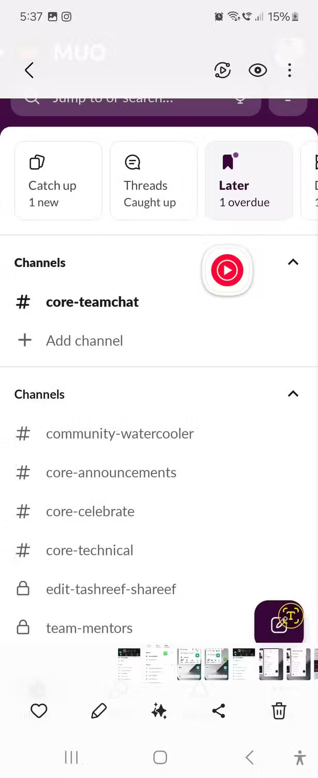This screenshot has width=318, height=778.
Task: Open the three-dot more options menu
Action: pyautogui.click(x=290, y=70)
